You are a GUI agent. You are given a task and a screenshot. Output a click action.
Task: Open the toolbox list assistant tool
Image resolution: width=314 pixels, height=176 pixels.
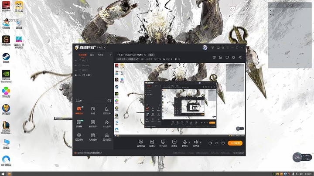(x=93, y=123)
